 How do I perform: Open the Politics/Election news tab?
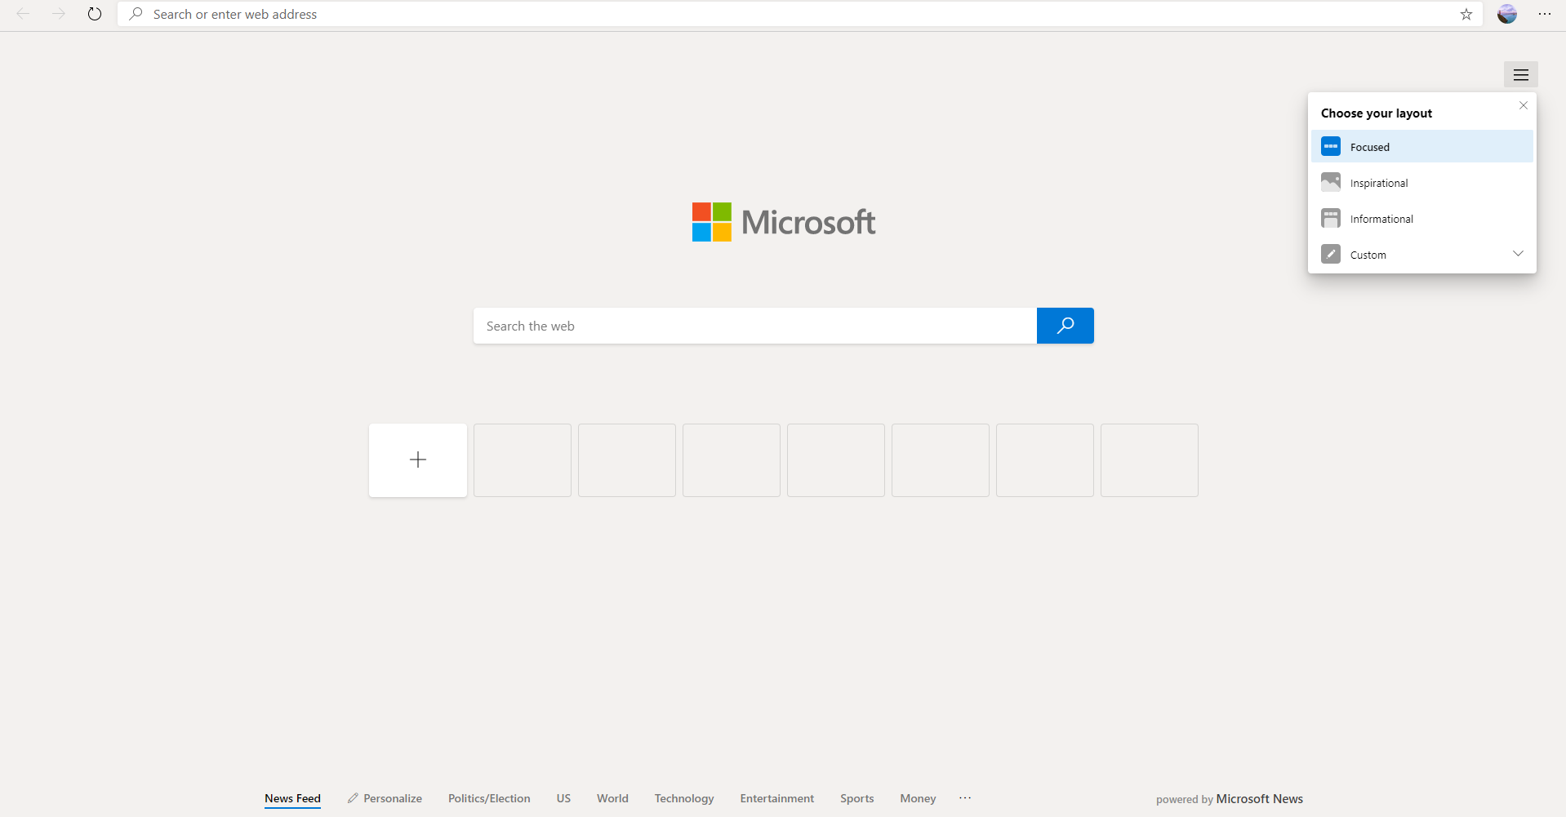[489, 799]
